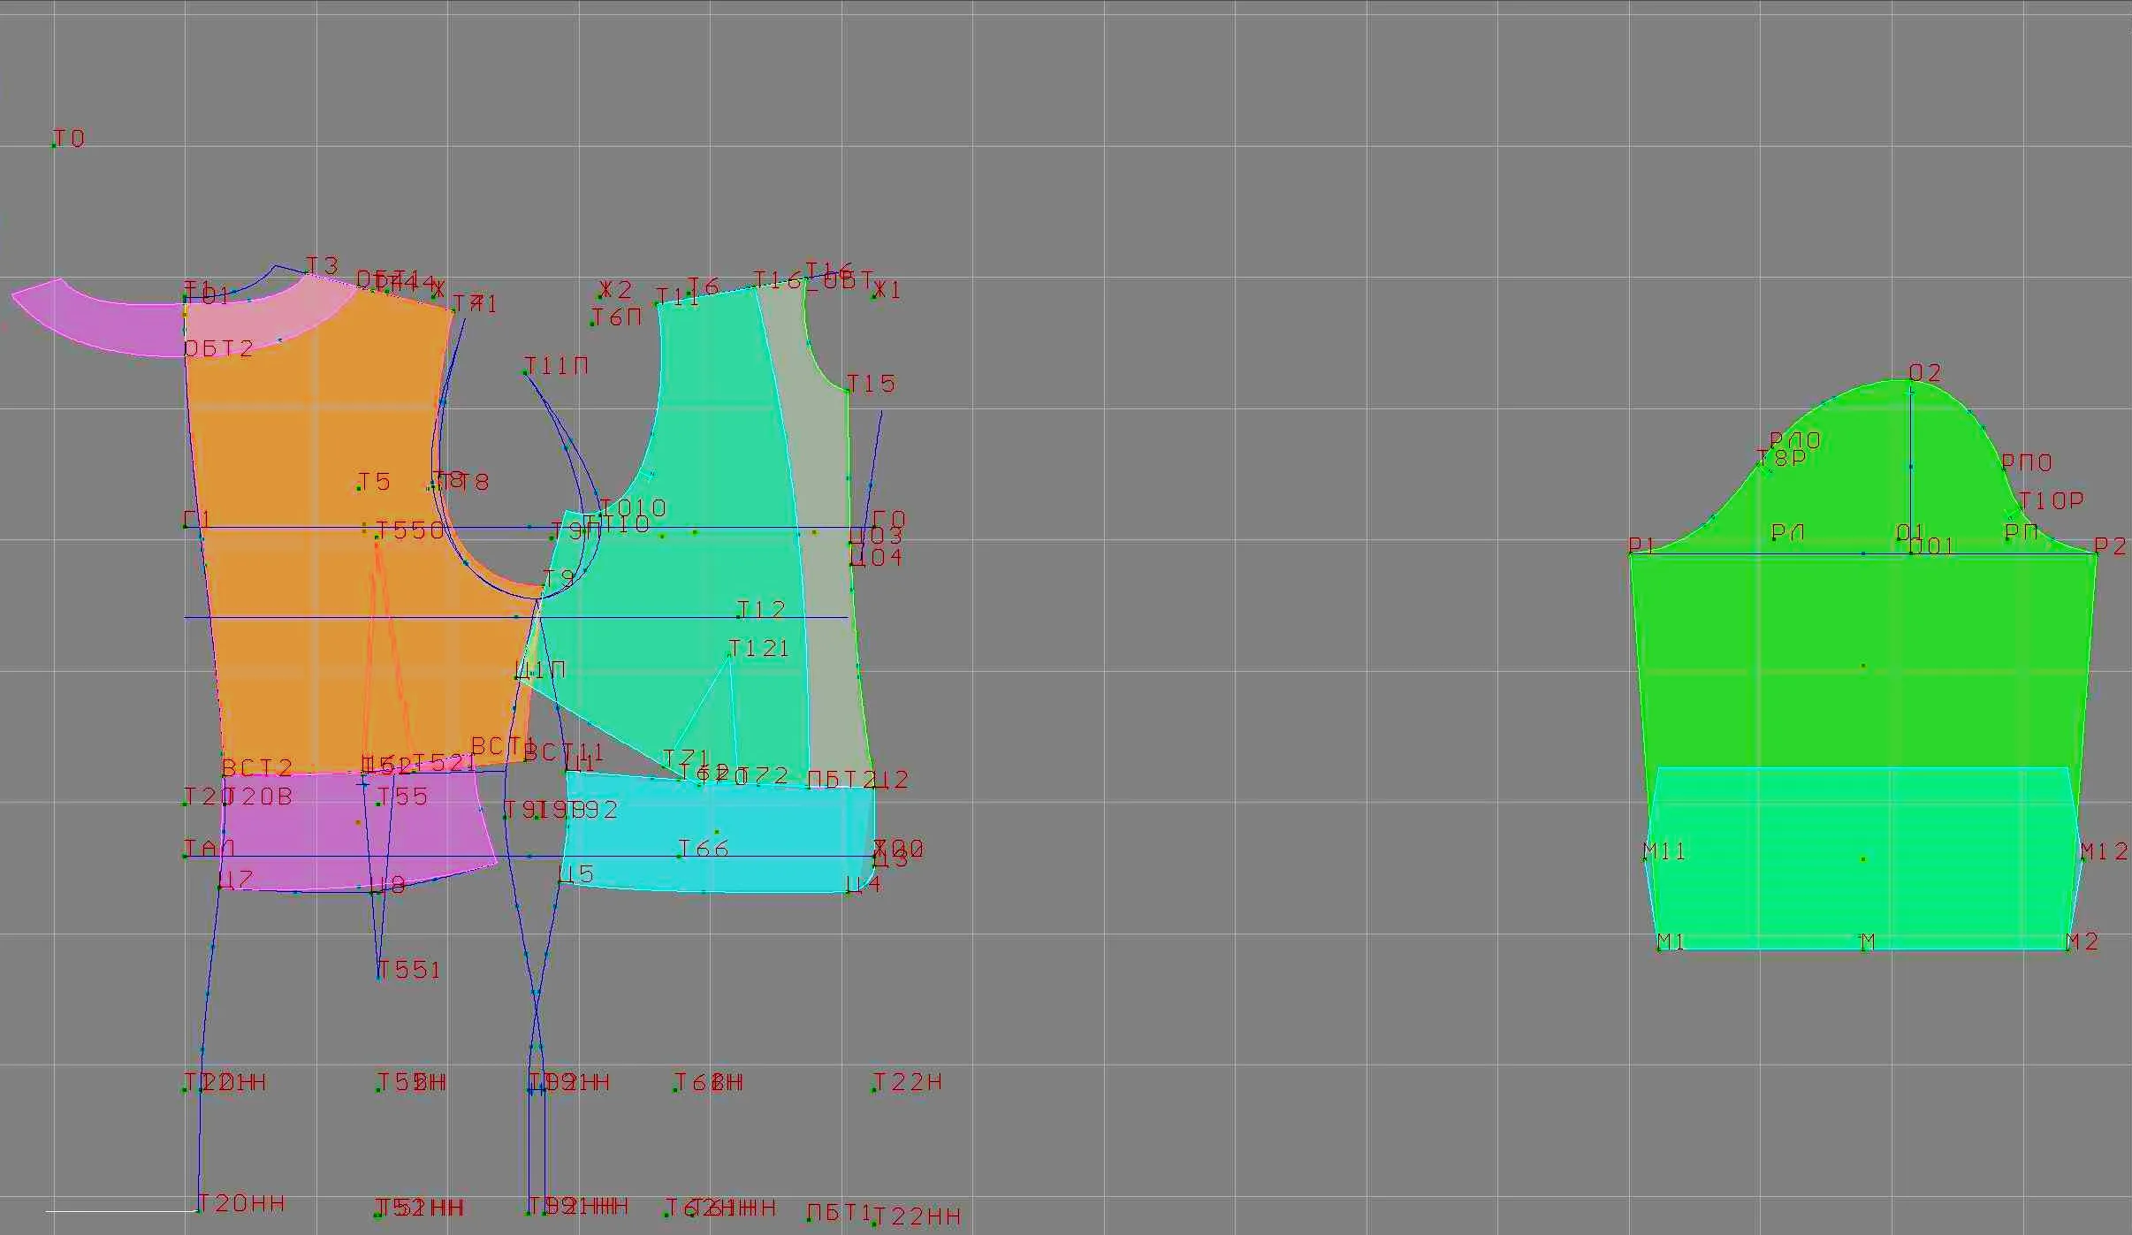2132x1235 pixels.
Task: Click the М11 sleeve label
Action: [x=1664, y=851]
